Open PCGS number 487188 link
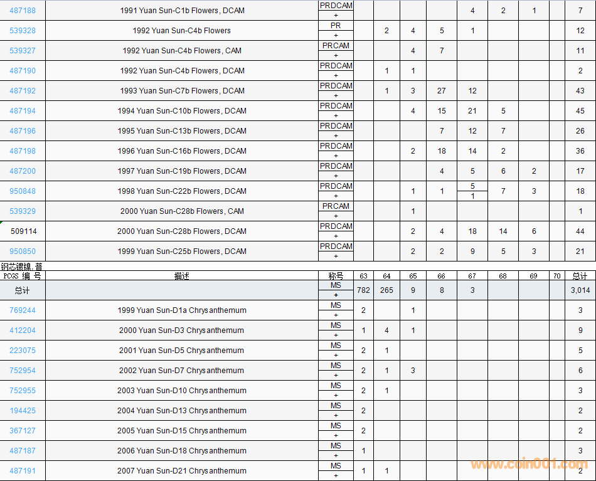 pos(23,11)
